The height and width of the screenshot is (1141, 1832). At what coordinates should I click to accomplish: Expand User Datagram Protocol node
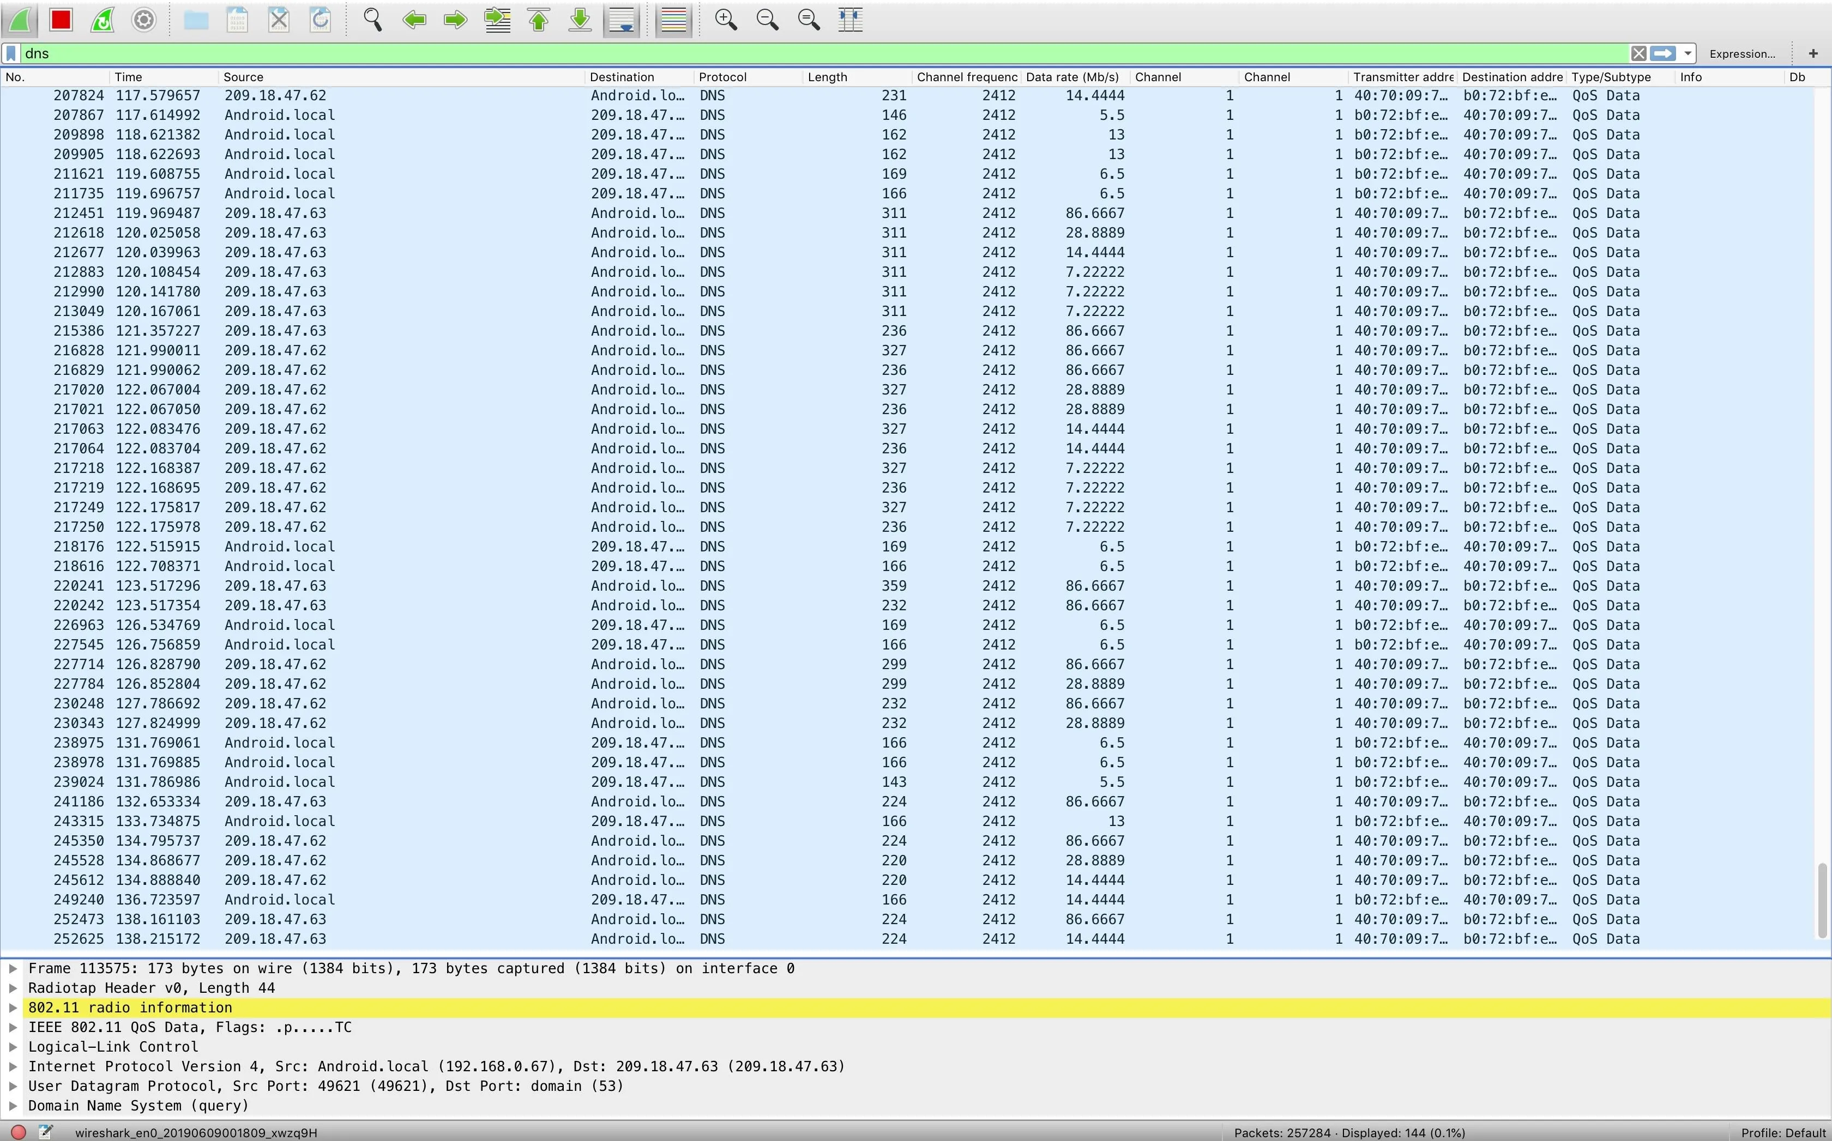click(13, 1086)
